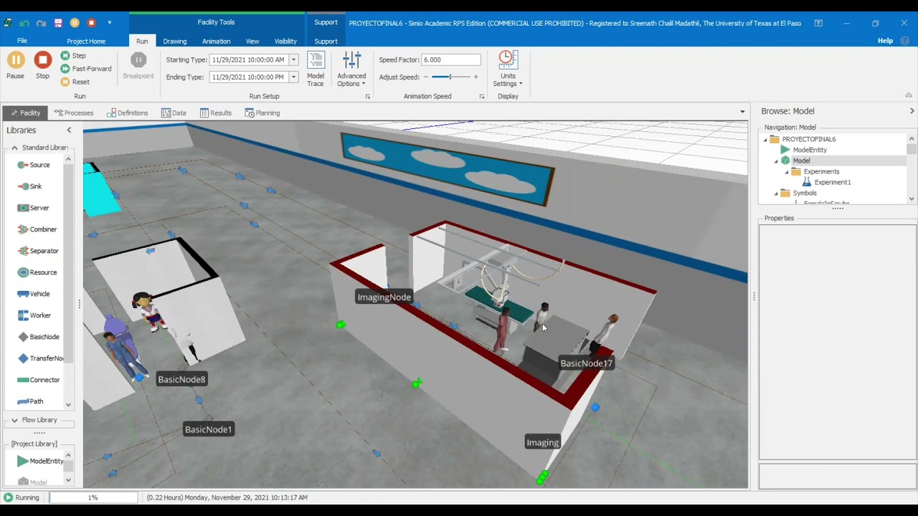Image resolution: width=918 pixels, height=516 pixels.
Task: Fast-Forward the simulation run
Action: coord(86,69)
